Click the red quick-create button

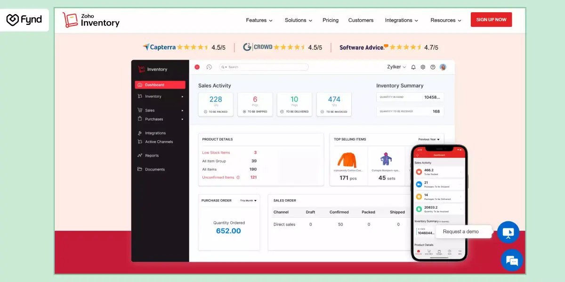(x=197, y=67)
